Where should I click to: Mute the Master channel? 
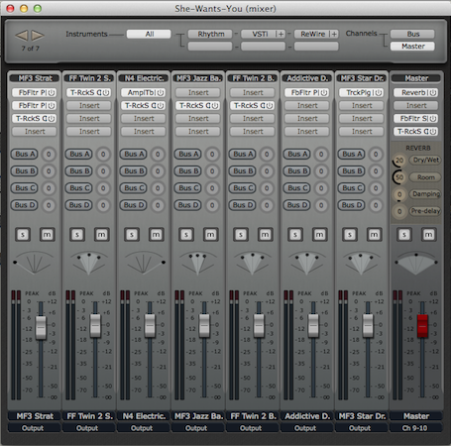coord(429,235)
